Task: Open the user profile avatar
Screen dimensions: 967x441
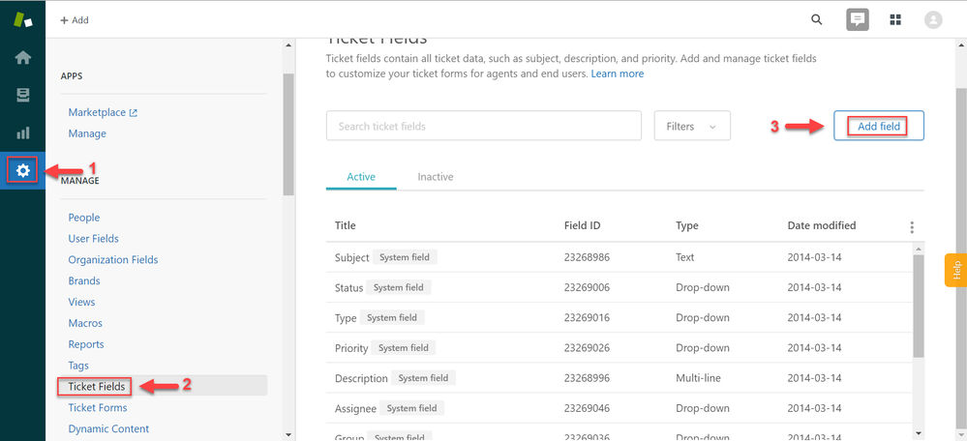Action: coord(934,19)
